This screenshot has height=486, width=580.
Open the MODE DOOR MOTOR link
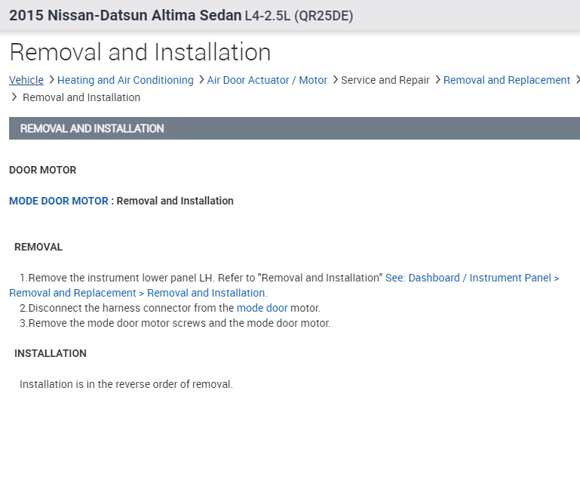click(59, 201)
